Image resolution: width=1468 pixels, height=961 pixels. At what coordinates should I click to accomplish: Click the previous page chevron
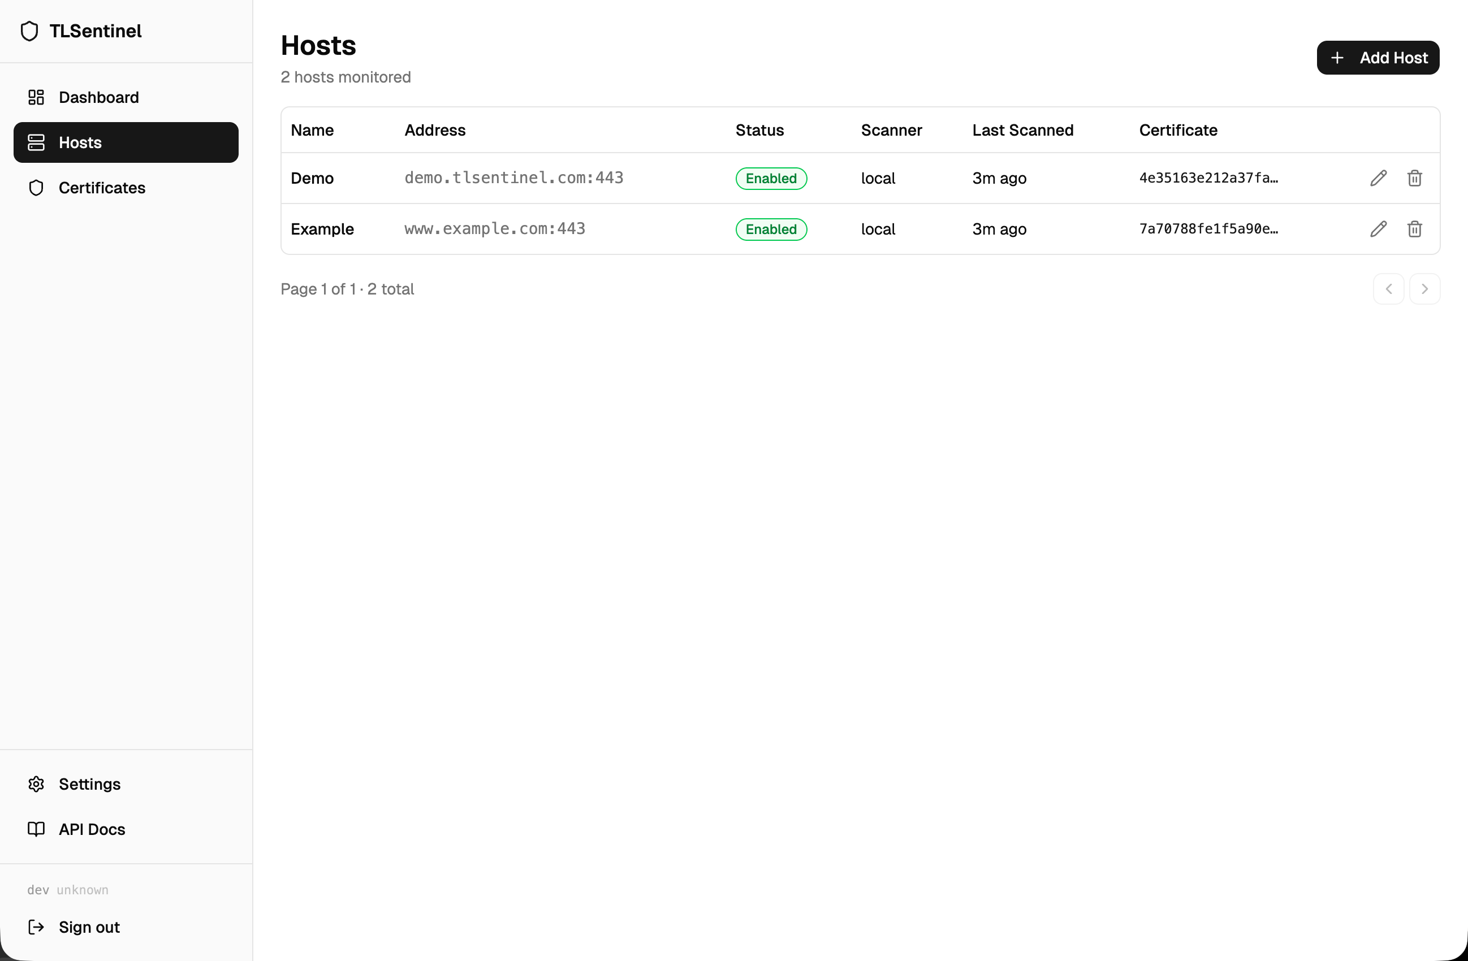point(1388,288)
